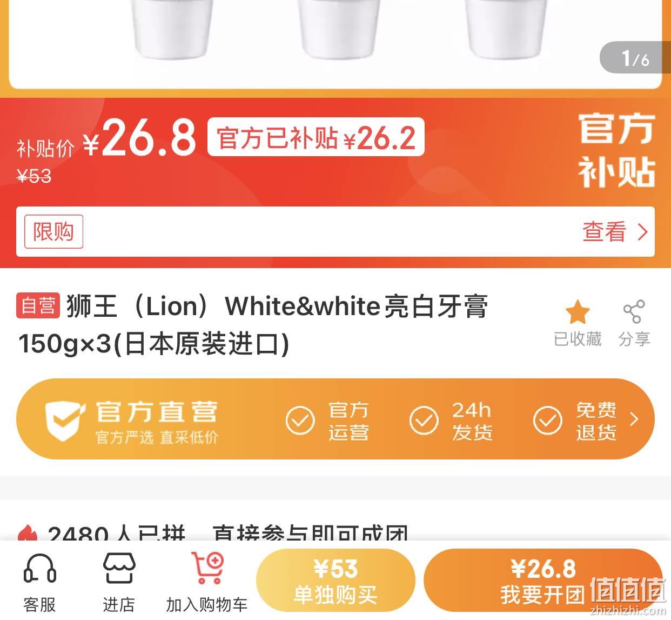Tap the 官方已补贴 ¥26.2 label
The image size is (671, 620).
tap(316, 137)
